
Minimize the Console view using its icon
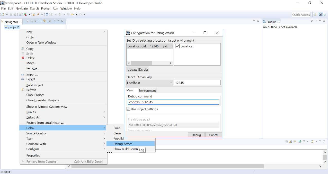coord(321,141)
